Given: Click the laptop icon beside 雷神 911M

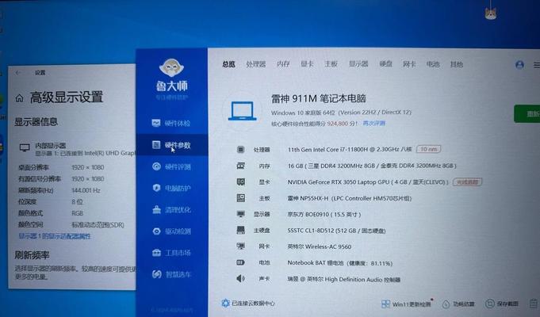Looking at the screenshot, I should (x=242, y=111).
